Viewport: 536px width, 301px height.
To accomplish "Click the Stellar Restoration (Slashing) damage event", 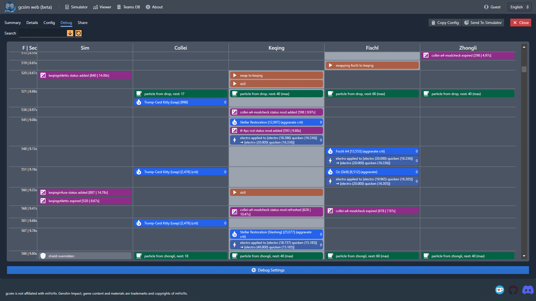I will [x=276, y=234].
